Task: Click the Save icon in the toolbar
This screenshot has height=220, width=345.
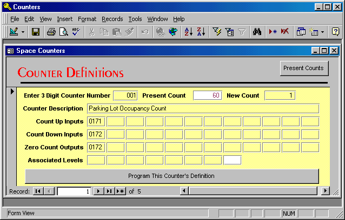Action: pos(36,32)
